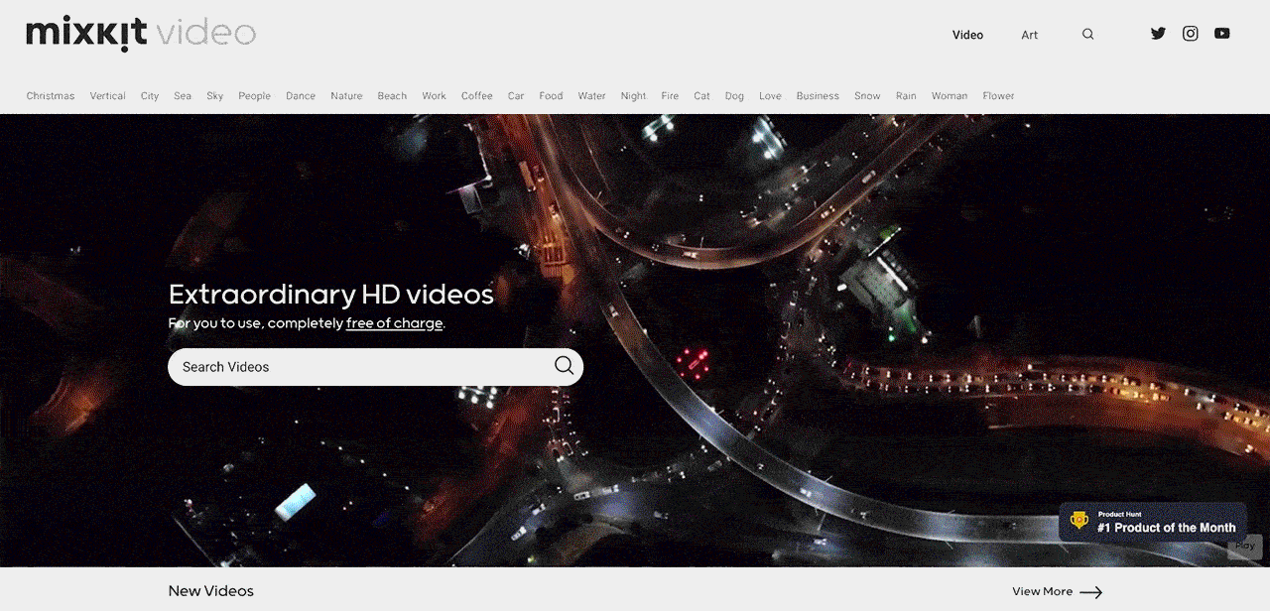Toggle the hero video Play button

(x=1245, y=546)
